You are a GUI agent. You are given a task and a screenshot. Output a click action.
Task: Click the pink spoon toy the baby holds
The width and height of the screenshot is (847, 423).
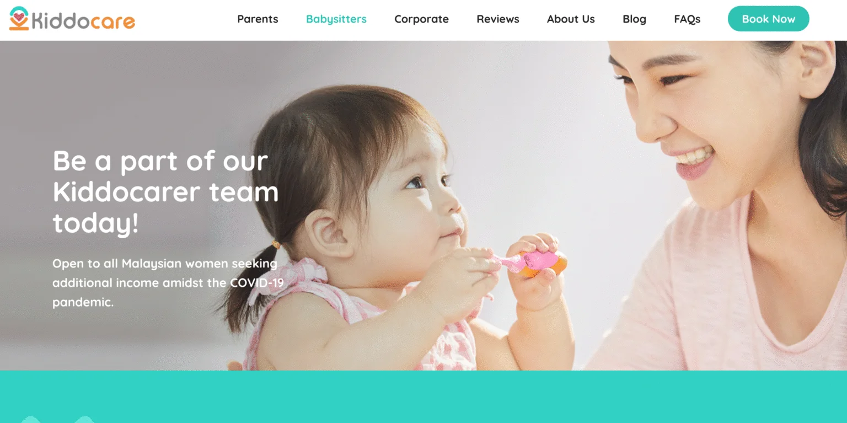pos(532,261)
